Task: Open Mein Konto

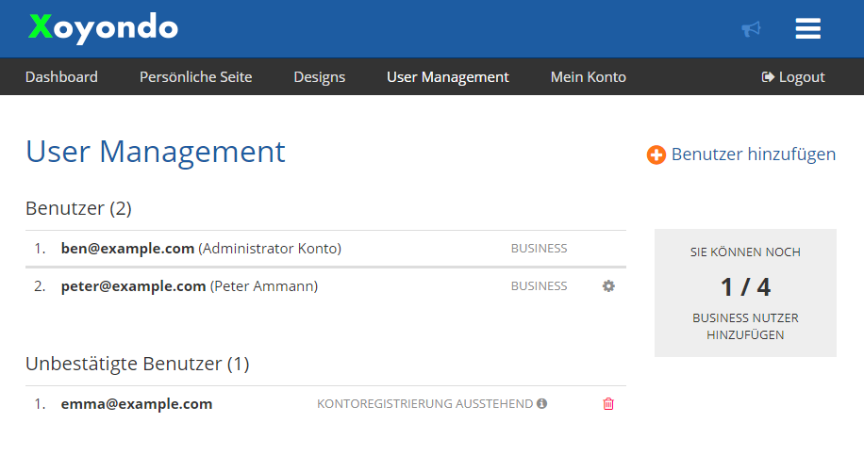Action: point(588,77)
